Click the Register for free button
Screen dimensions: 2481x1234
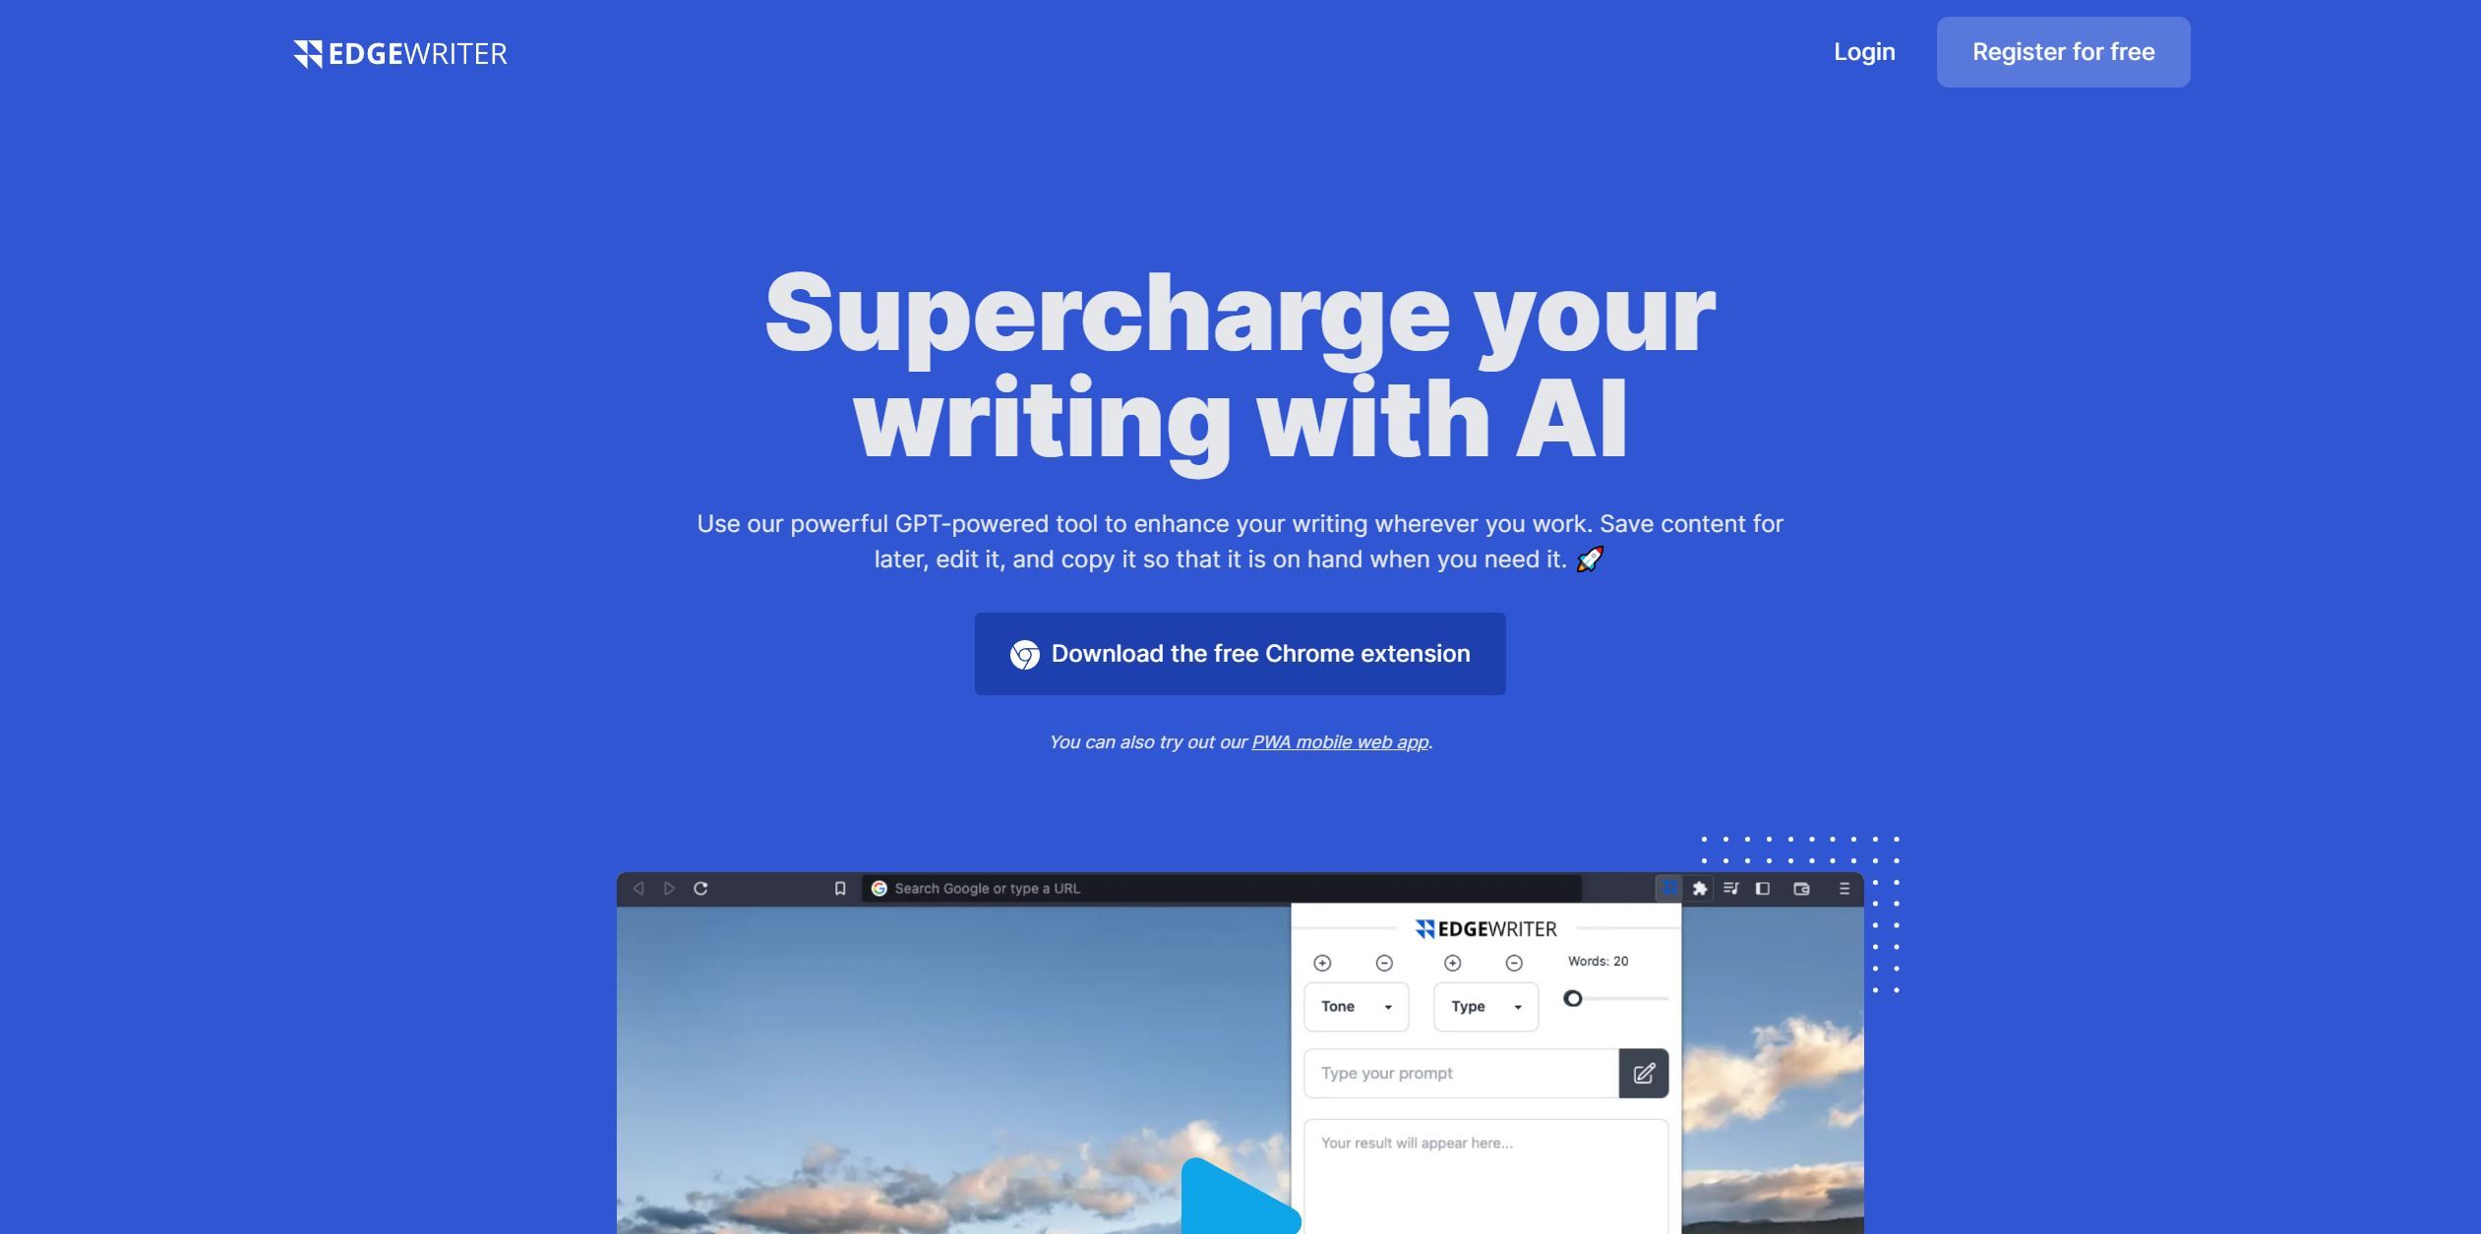(x=2063, y=52)
